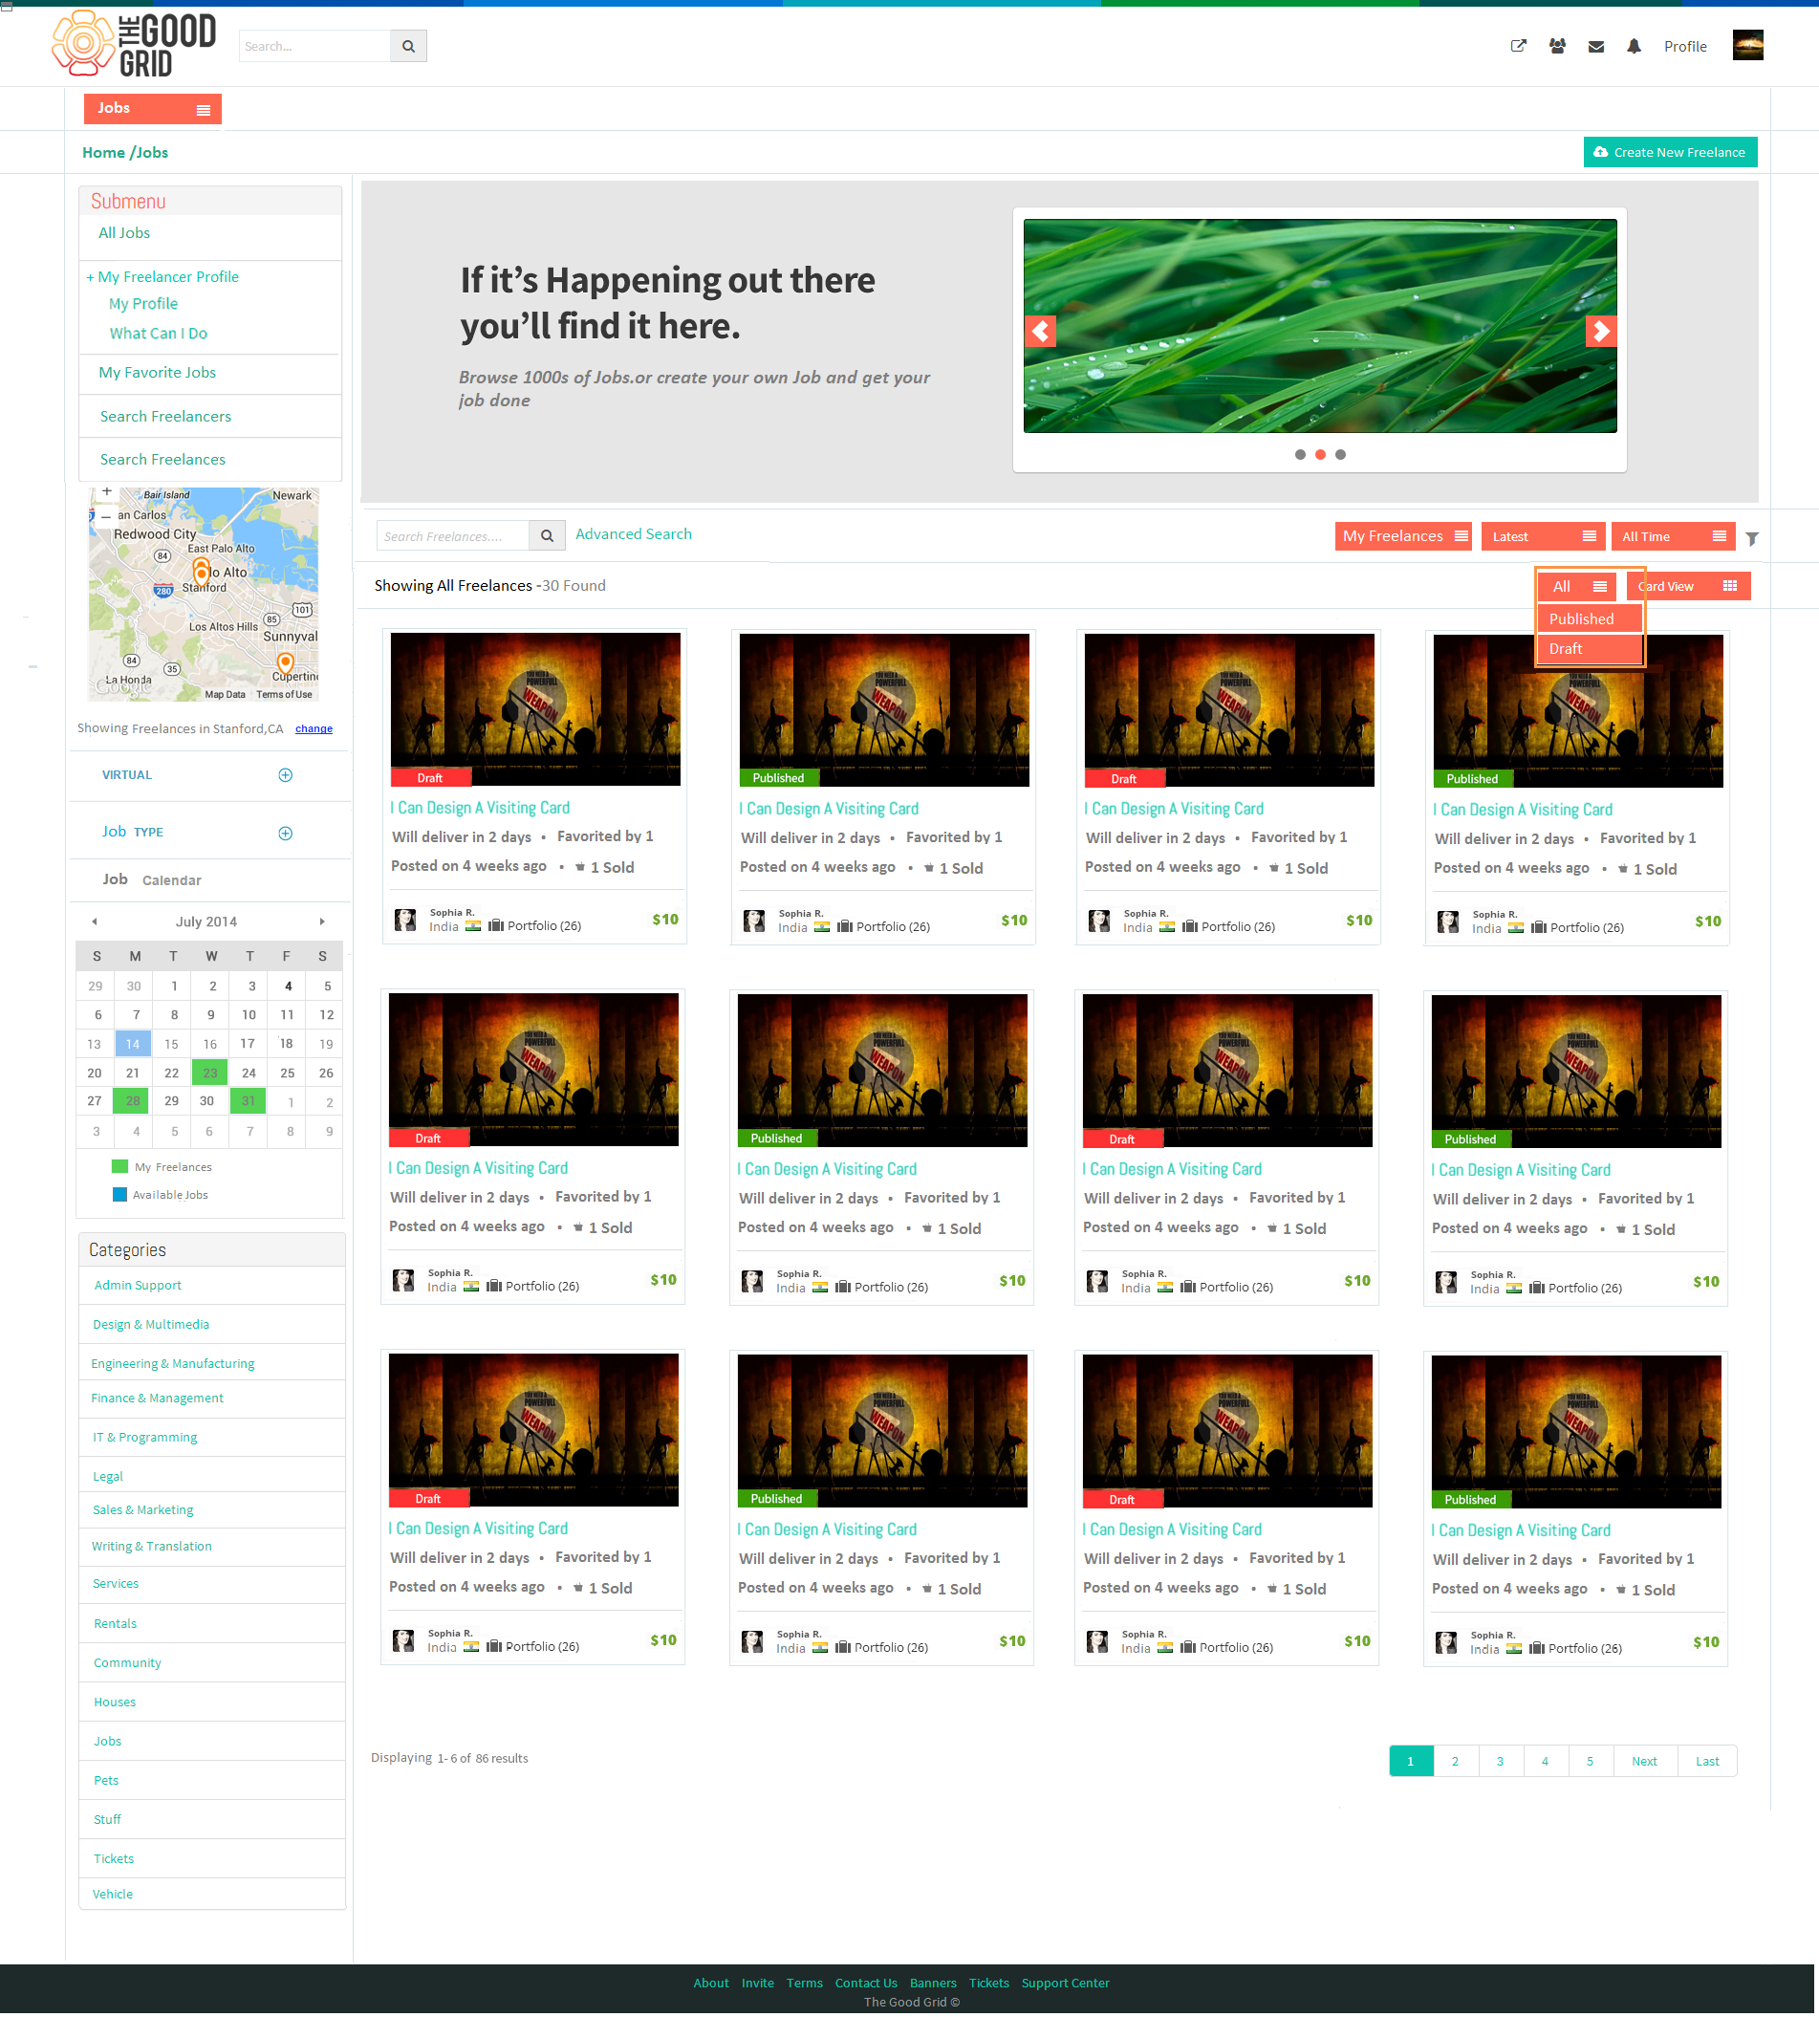Image resolution: width=1819 pixels, height=2017 pixels.
Task: Open What Can I Do item
Action: tap(158, 333)
